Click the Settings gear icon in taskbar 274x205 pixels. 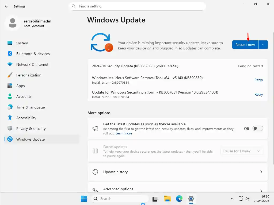tap(191, 199)
